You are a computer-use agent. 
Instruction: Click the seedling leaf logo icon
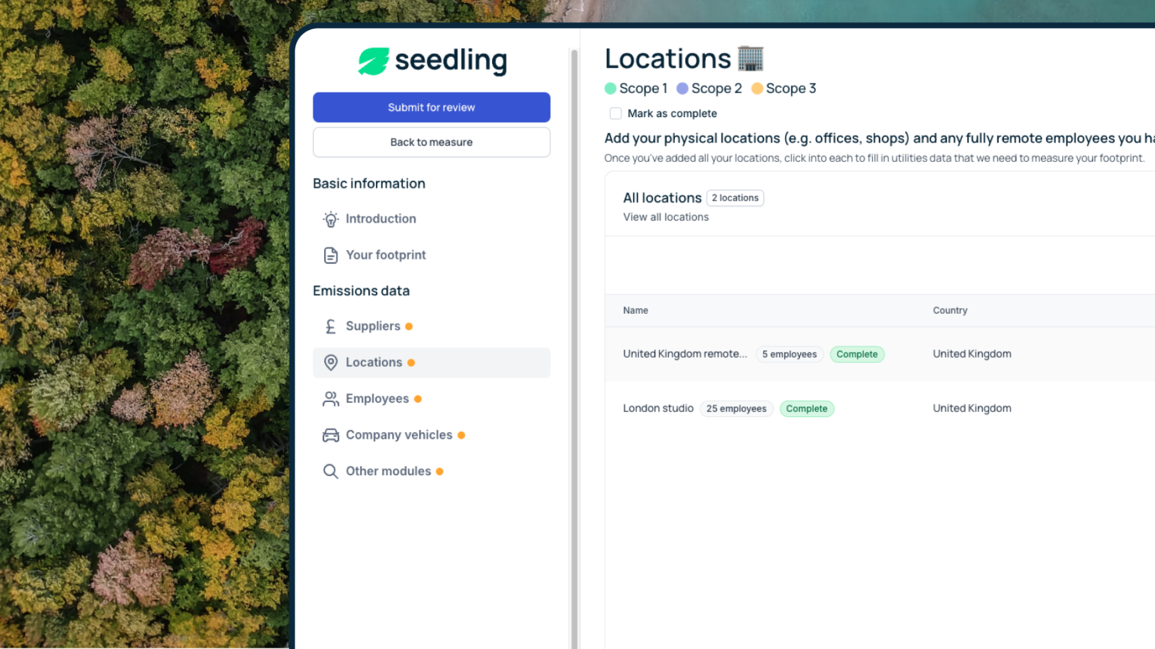coord(374,61)
